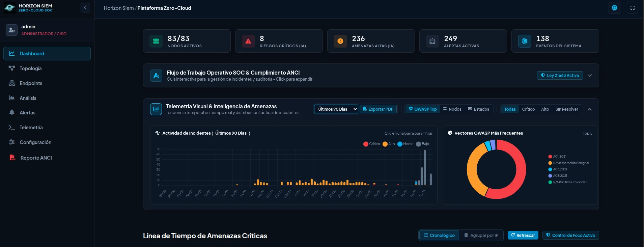Screen dimensions: 644x247
Task: Click the red Riesgos Críticos warning icon
Action: tap(248, 41)
